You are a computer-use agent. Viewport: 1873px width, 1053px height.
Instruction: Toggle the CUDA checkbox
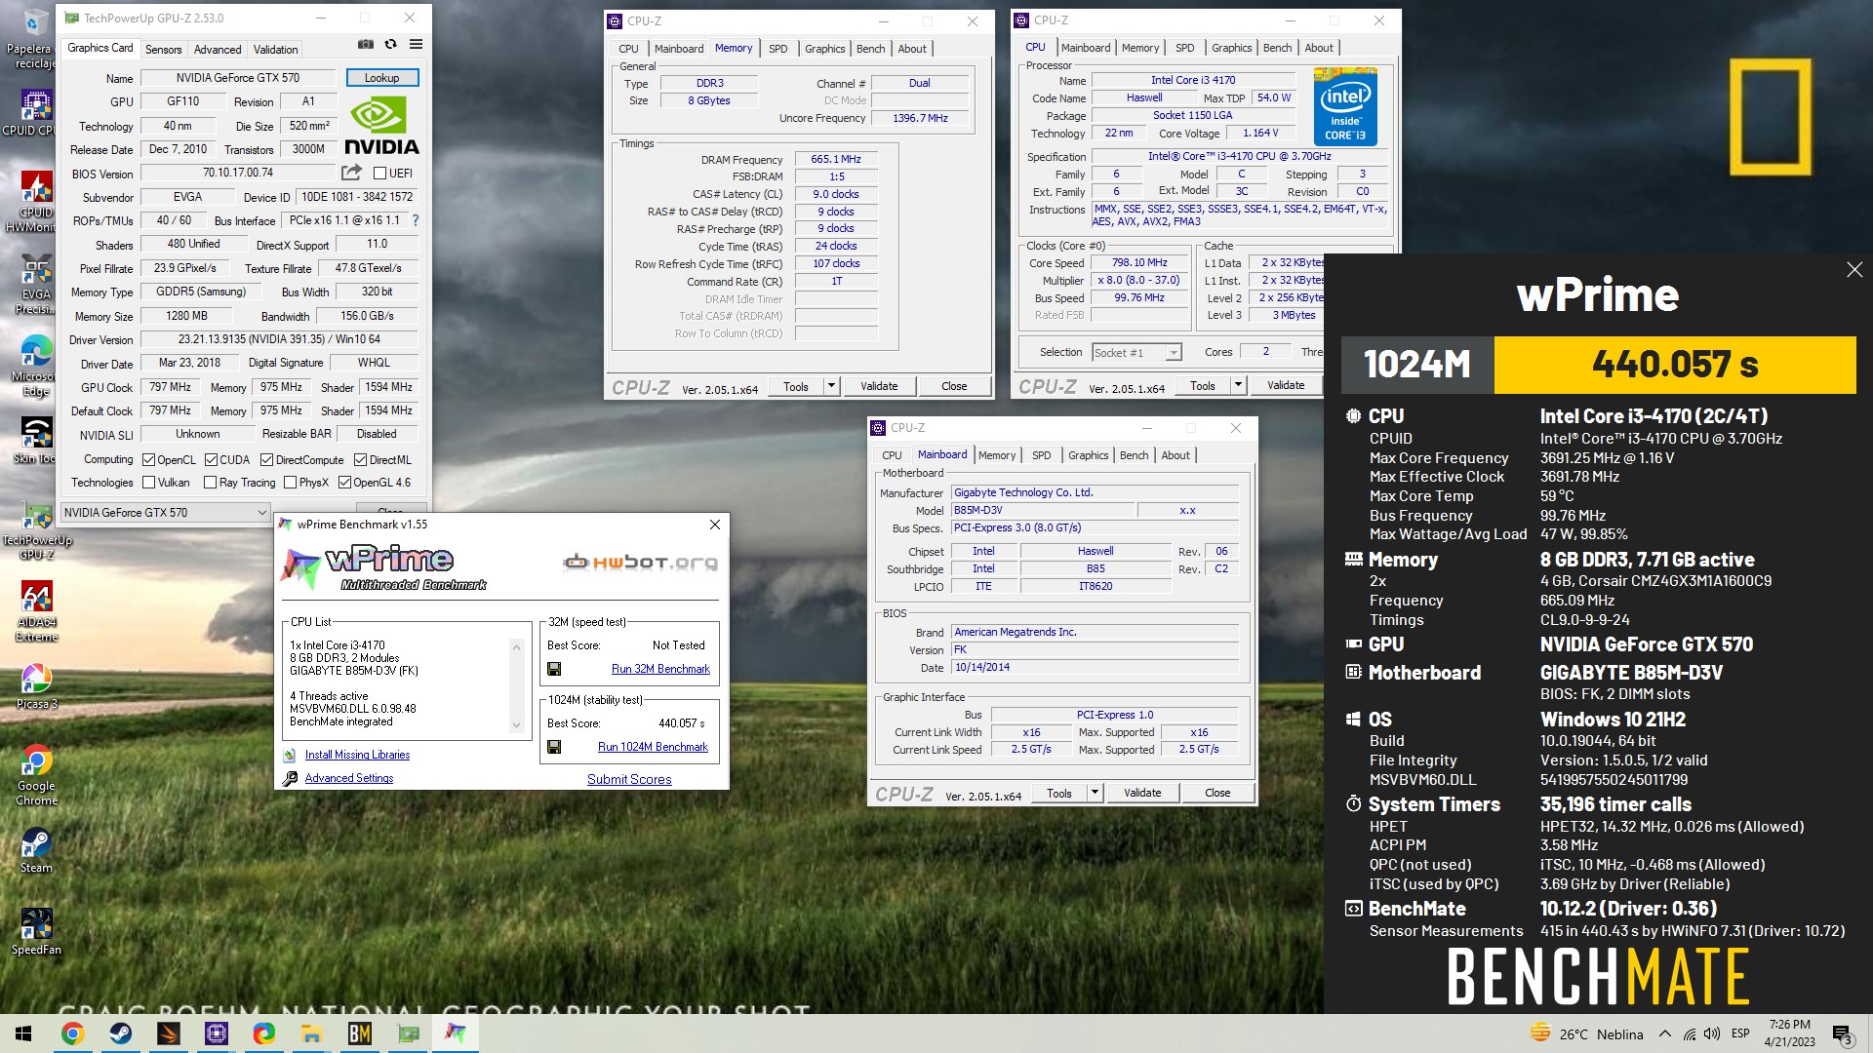(211, 459)
